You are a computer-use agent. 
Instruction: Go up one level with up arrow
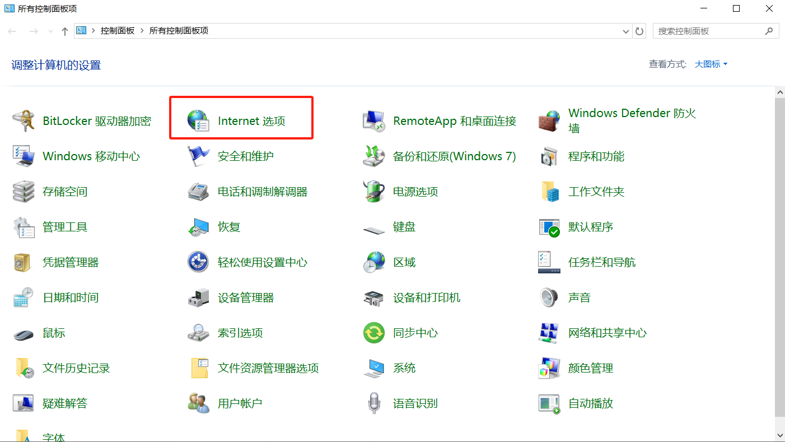point(65,31)
